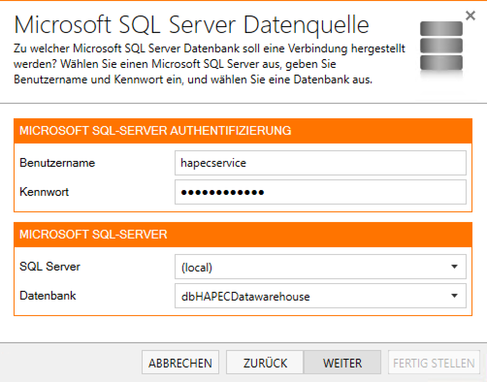This screenshot has height=382, width=487.
Task: Focus the Kennwort password field
Action: pyautogui.click(x=320, y=192)
